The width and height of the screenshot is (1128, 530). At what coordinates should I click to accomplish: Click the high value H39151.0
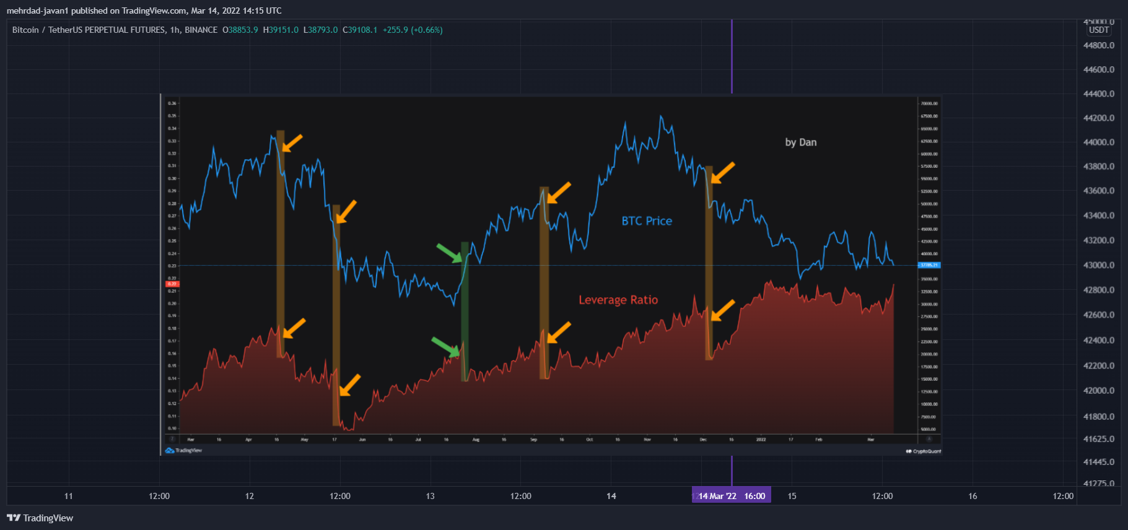pyautogui.click(x=281, y=30)
